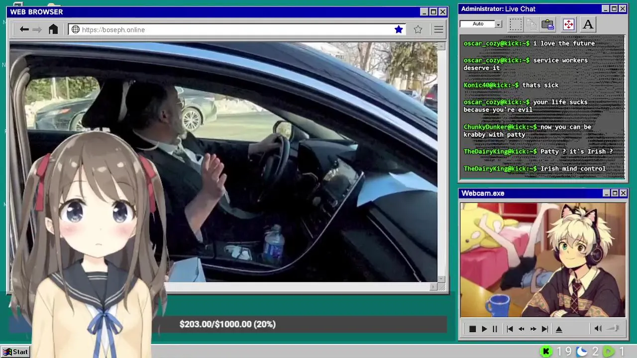Maximize the Web Browser window
This screenshot has height=358, width=637.
click(x=433, y=12)
